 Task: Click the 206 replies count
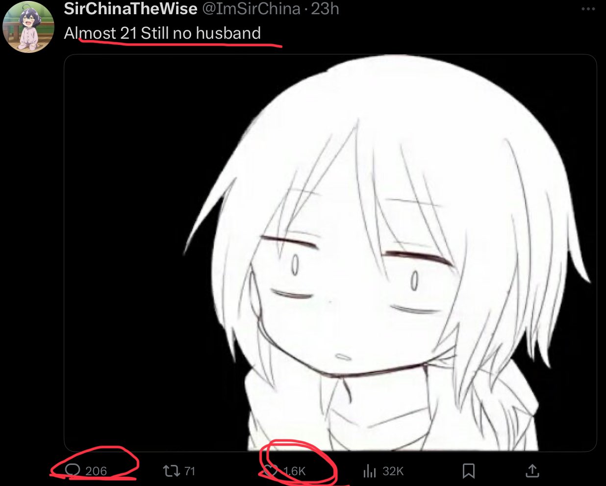click(x=96, y=471)
